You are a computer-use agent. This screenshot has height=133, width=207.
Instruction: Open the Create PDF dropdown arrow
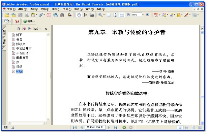pos(159,15)
